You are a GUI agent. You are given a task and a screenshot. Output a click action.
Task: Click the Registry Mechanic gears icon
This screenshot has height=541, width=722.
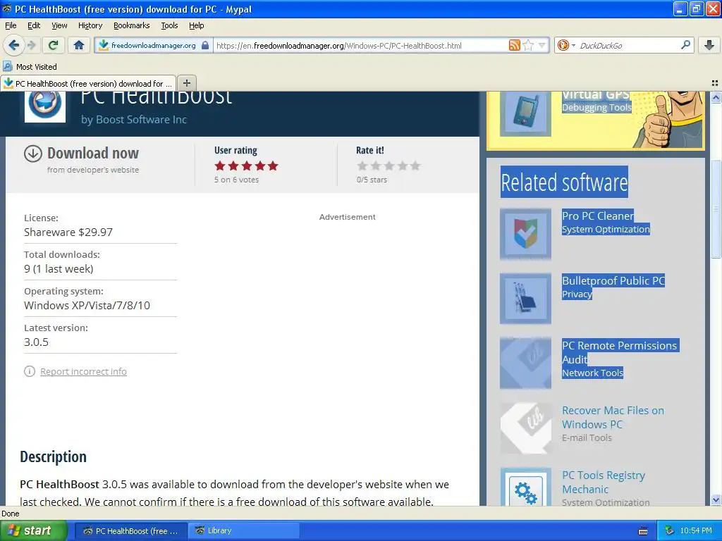(525, 487)
